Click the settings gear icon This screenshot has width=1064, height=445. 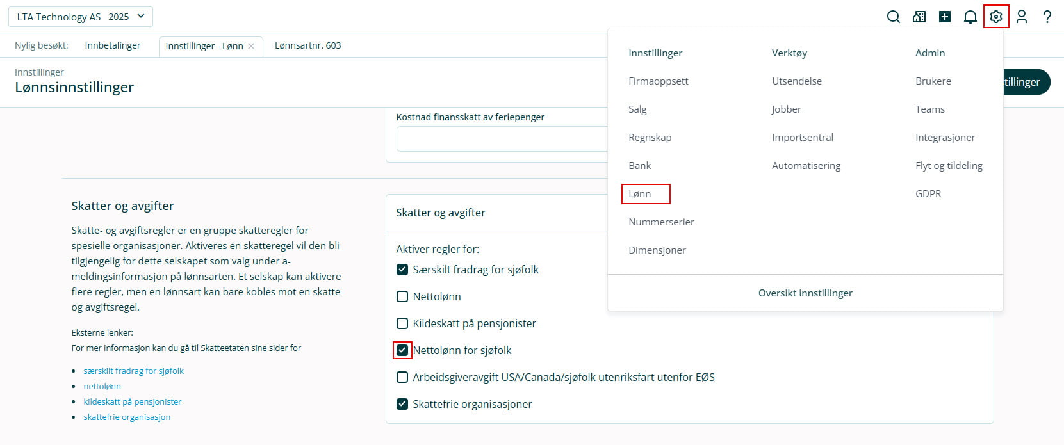click(x=996, y=17)
